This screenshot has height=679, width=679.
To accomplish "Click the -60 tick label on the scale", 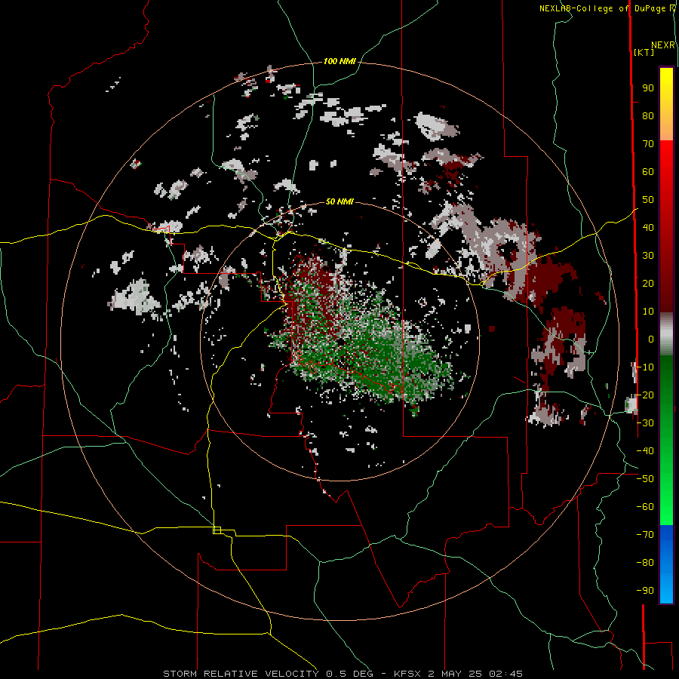I will click(x=645, y=507).
